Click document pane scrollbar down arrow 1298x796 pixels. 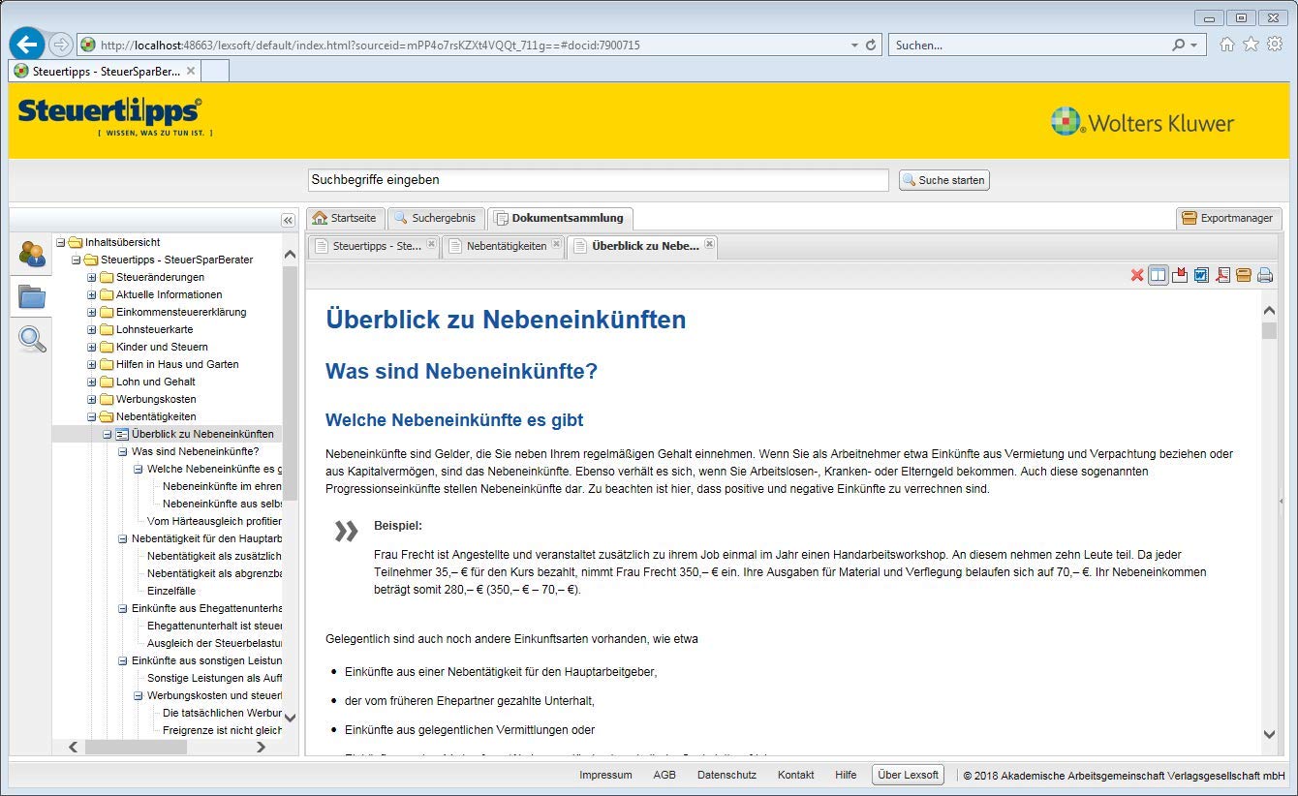(1269, 735)
